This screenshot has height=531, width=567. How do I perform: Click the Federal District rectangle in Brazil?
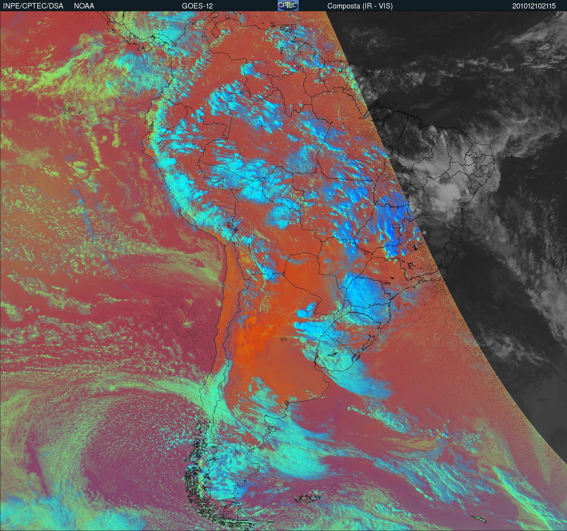point(396,226)
